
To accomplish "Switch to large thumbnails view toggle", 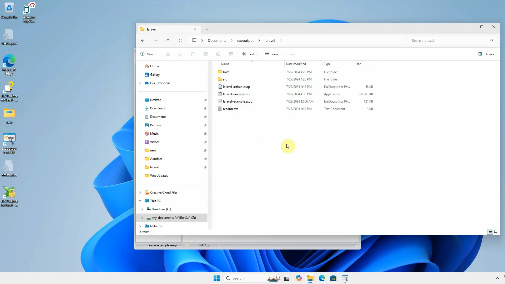I will (496, 232).
